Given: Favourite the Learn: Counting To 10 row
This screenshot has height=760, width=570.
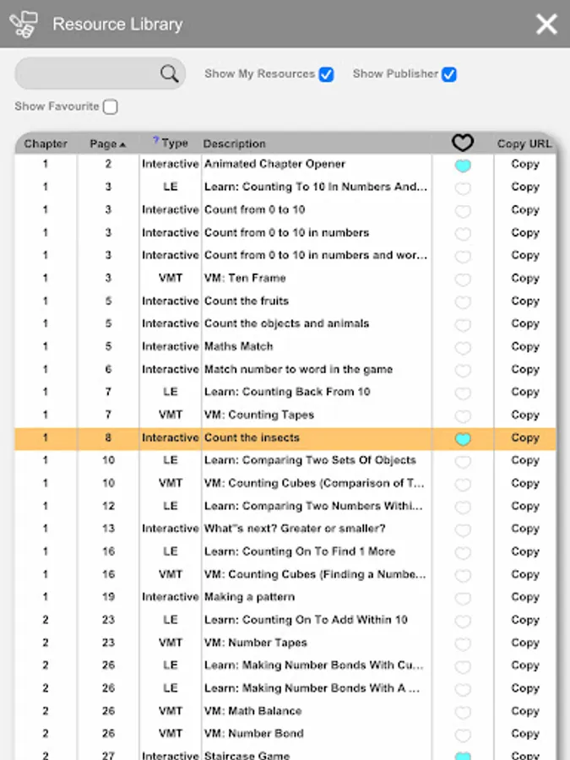Looking at the screenshot, I should [x=463, y=188].
